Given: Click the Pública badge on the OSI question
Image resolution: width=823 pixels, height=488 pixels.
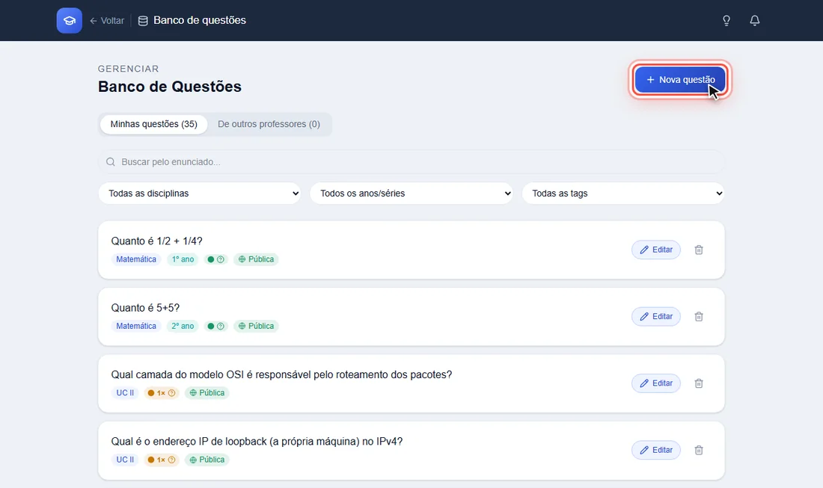Looking at the screenshot, I should 206,392.
